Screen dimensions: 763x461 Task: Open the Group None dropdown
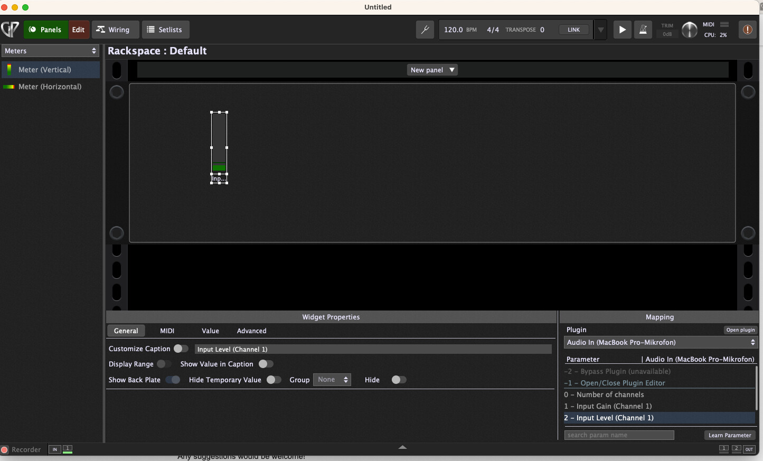(332, 380)
